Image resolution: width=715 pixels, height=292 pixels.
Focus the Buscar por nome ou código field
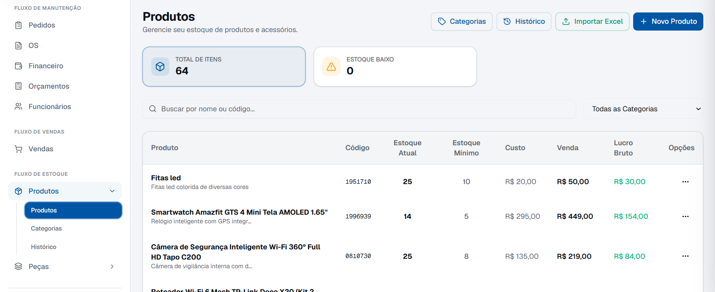pyautogui.click(x=359, y=109)
